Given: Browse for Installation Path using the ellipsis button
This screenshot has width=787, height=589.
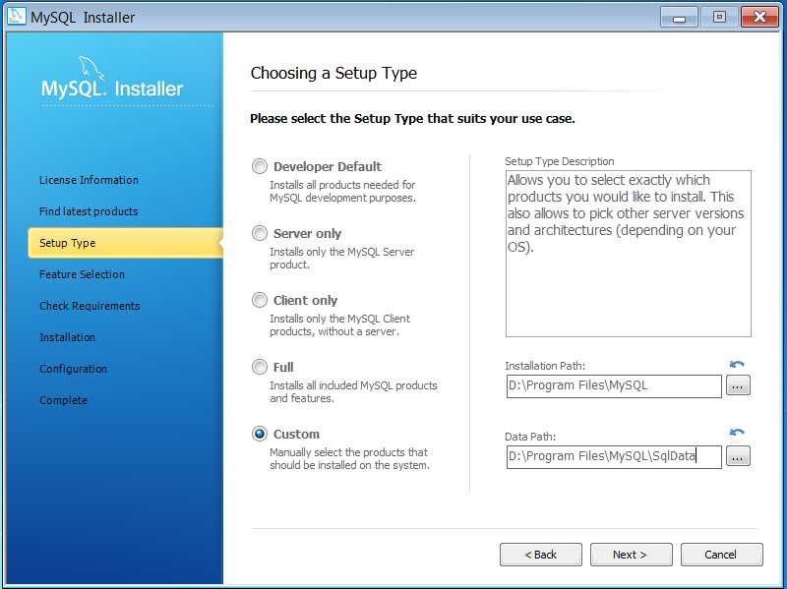Looking at the screenshot, I should click(738, 385).
